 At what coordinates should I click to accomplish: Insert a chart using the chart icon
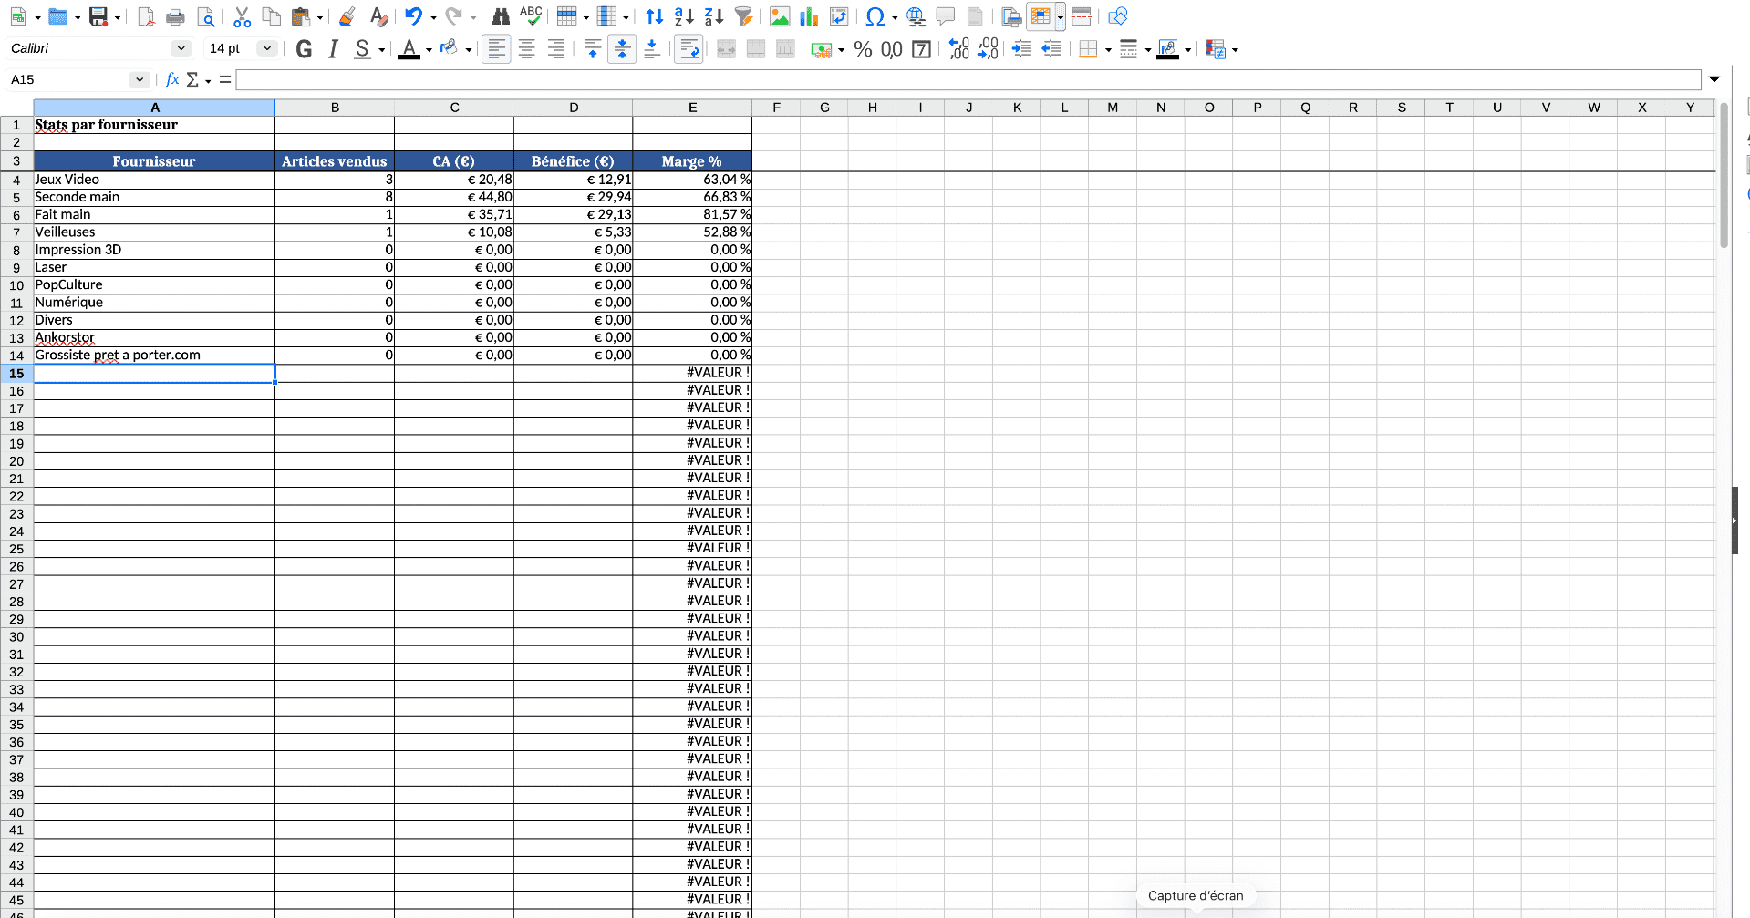809,16
